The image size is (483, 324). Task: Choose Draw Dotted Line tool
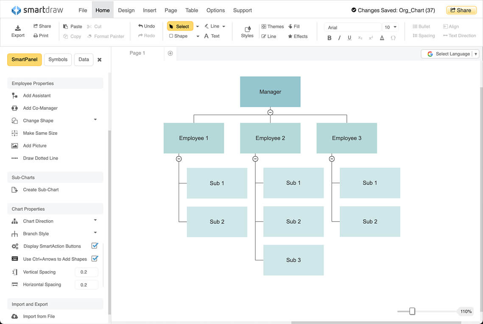point(15,158)
